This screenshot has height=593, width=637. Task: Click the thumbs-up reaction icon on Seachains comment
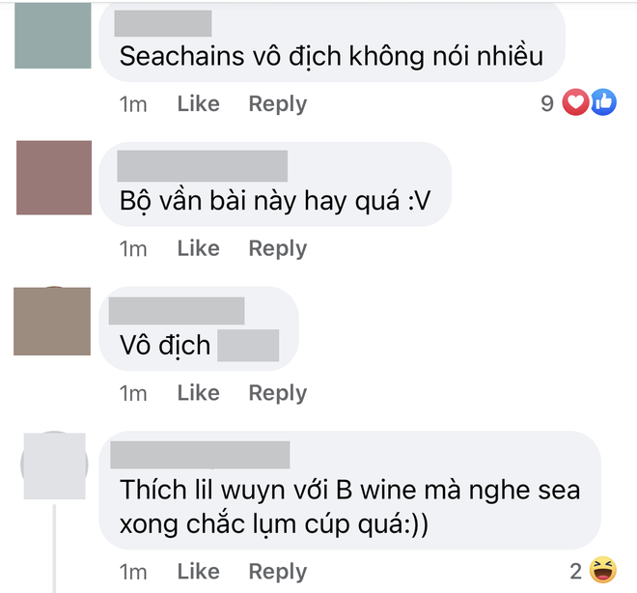click(x=603, y=102)
